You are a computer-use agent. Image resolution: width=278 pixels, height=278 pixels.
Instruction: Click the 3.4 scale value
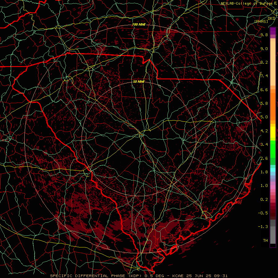264,145
